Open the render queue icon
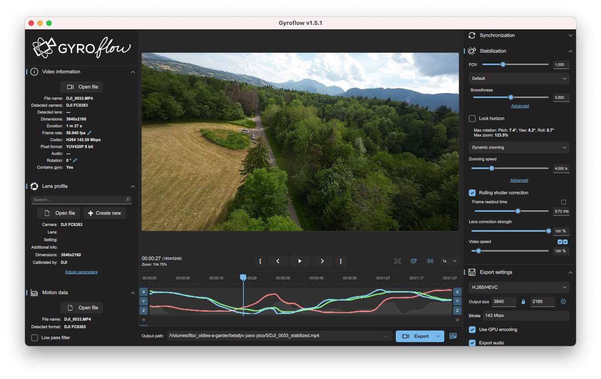601x379 pixels. [453, 336]
